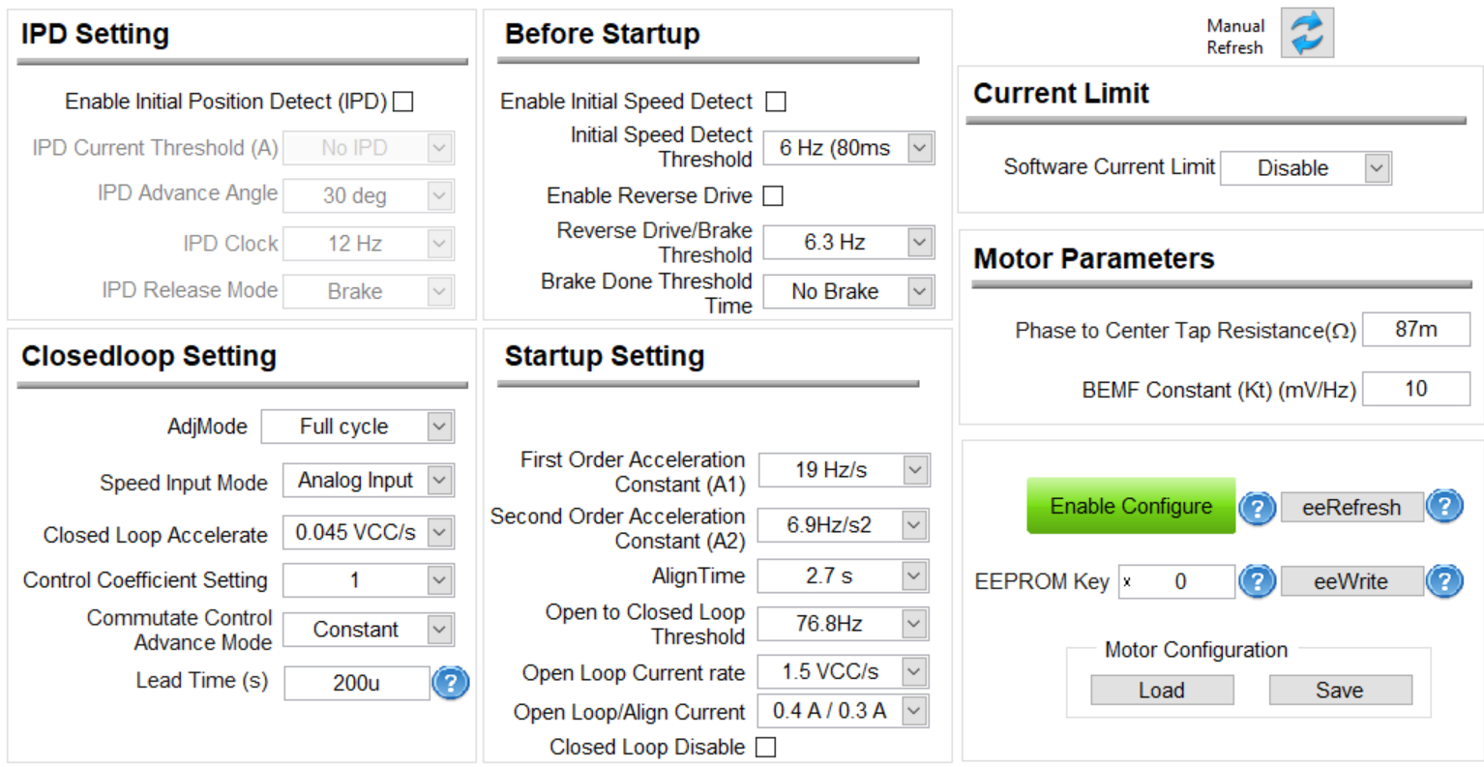Enable Initial Position Detect (IPD) checkbox
Viewport: 1484px width, 767px height.
pos(403,102)
